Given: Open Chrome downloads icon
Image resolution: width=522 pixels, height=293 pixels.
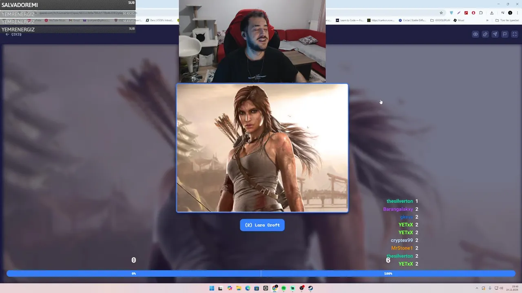Looking at the screenshot, I should (492, 13).
